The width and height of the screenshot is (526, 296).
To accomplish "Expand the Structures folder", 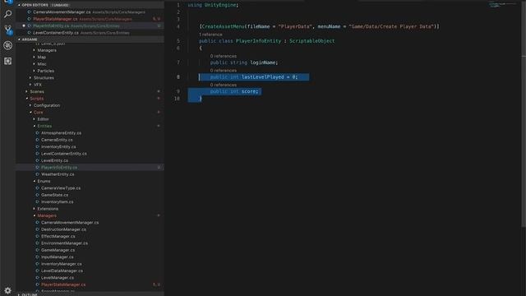I will tap(30, 78).
